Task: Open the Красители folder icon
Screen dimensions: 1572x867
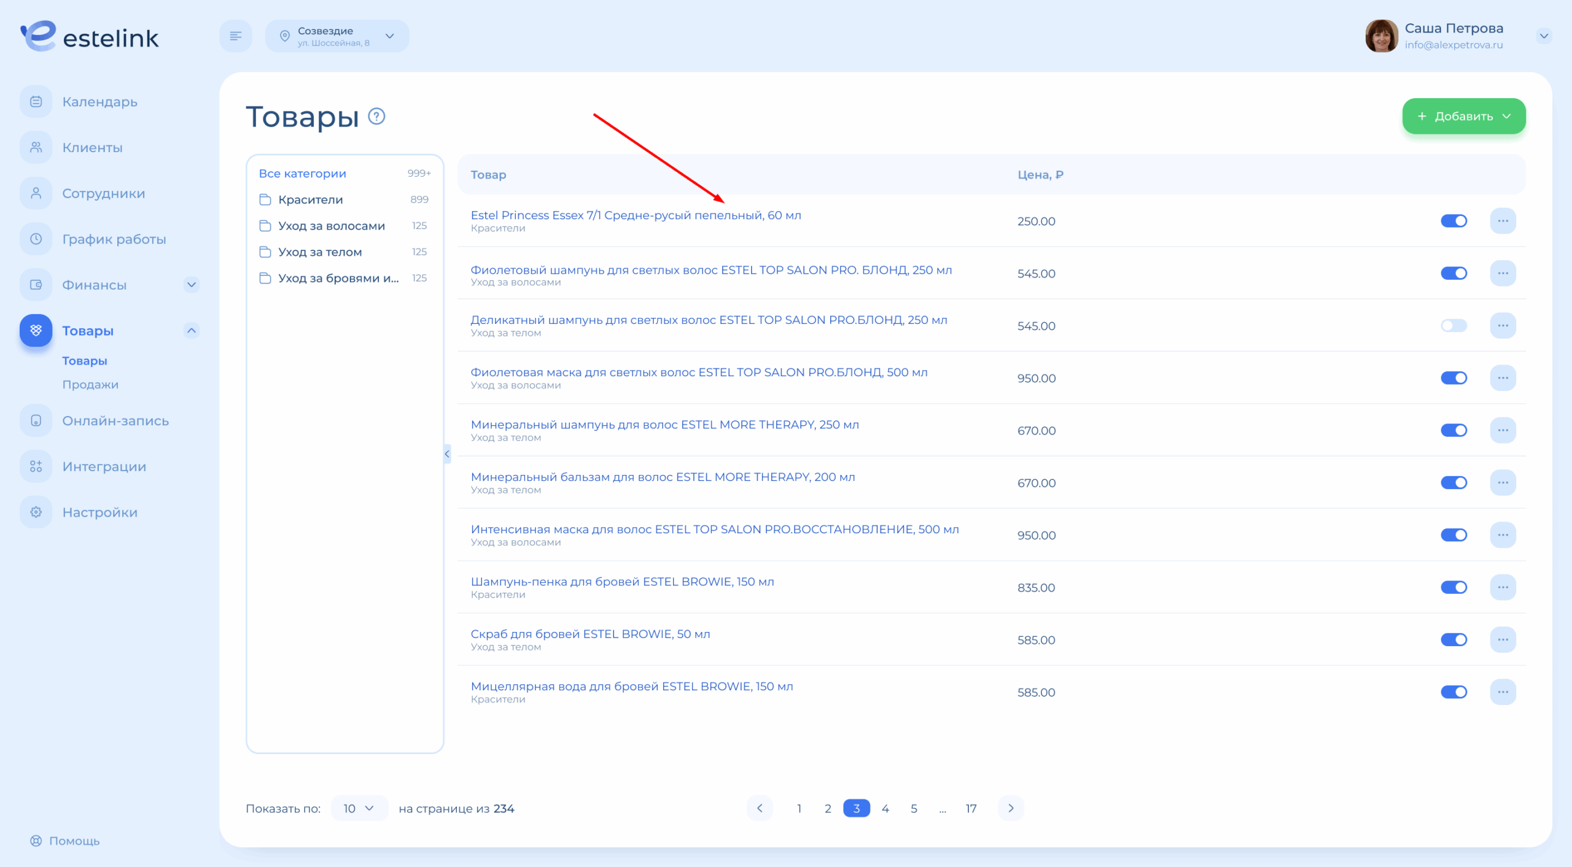Action: click(x=265, y=199)
